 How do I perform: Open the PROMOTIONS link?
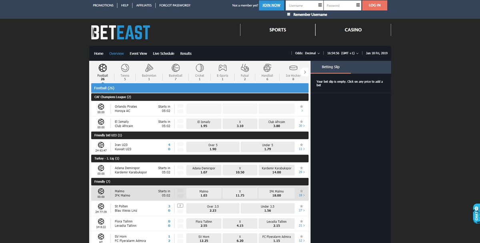[x=103, y=5]
